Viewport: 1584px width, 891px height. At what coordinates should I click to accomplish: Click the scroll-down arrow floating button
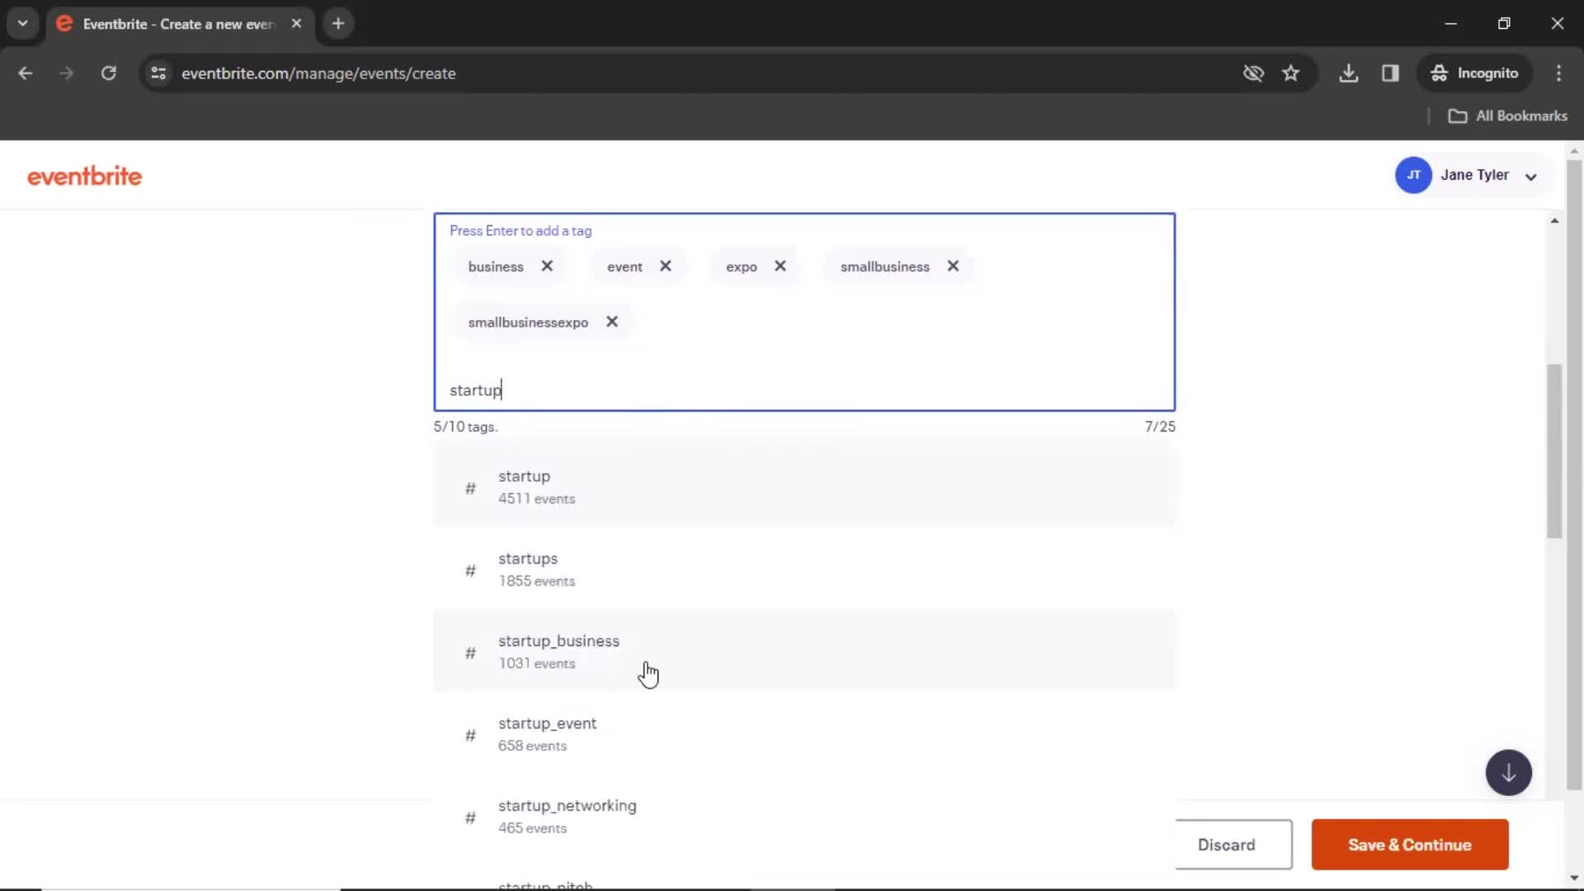1508,773
